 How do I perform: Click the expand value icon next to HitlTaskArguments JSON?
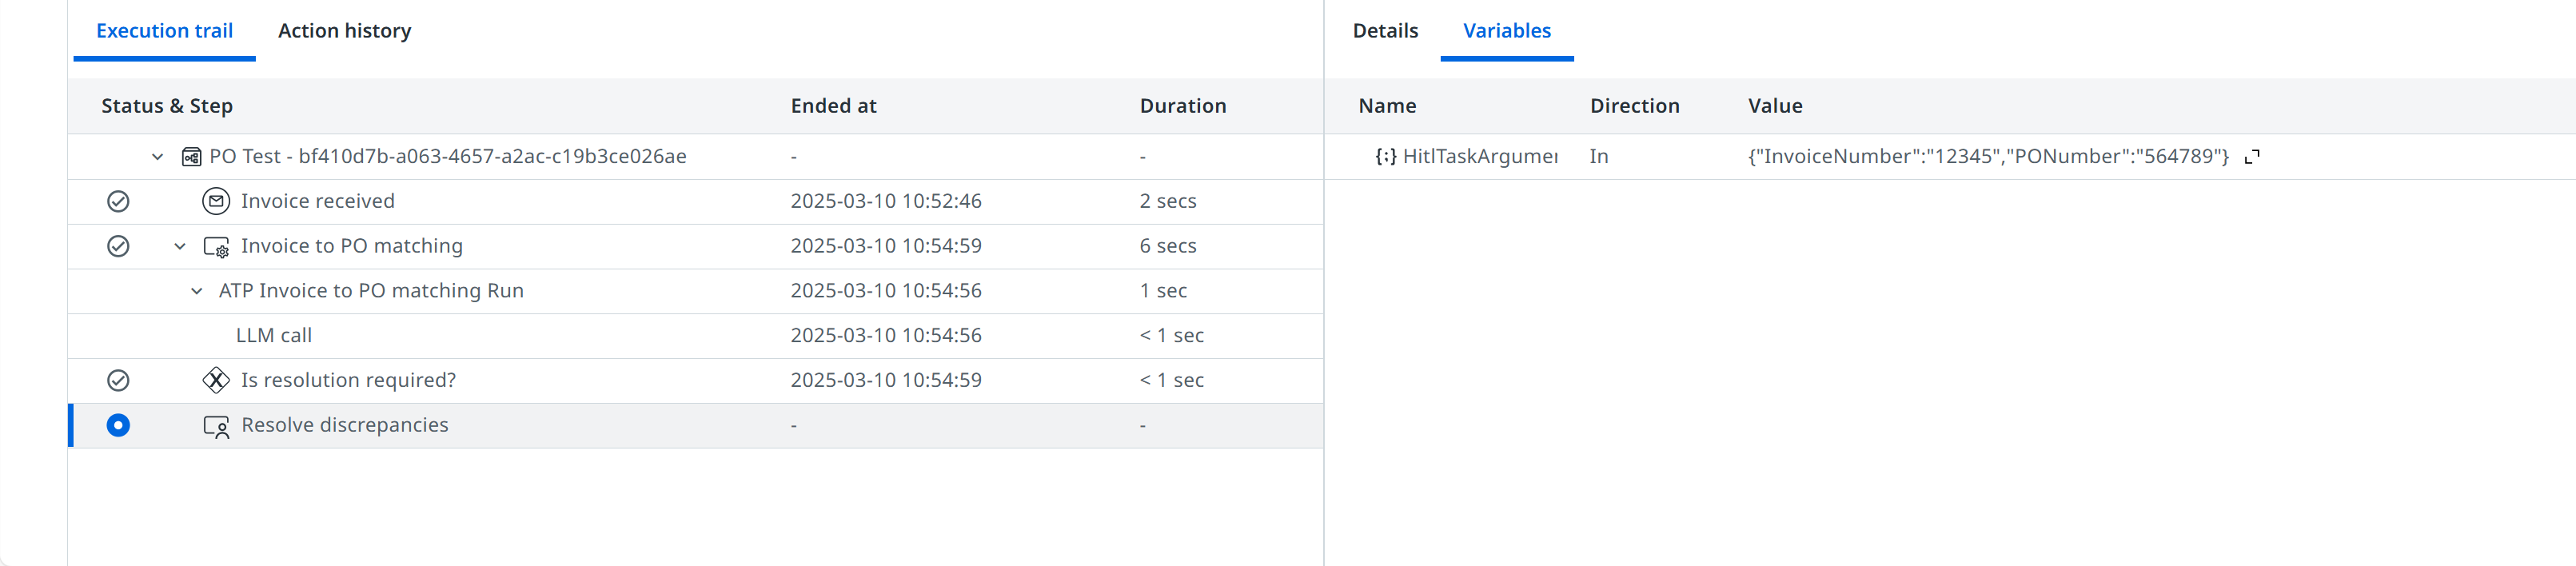(2252, 157)
